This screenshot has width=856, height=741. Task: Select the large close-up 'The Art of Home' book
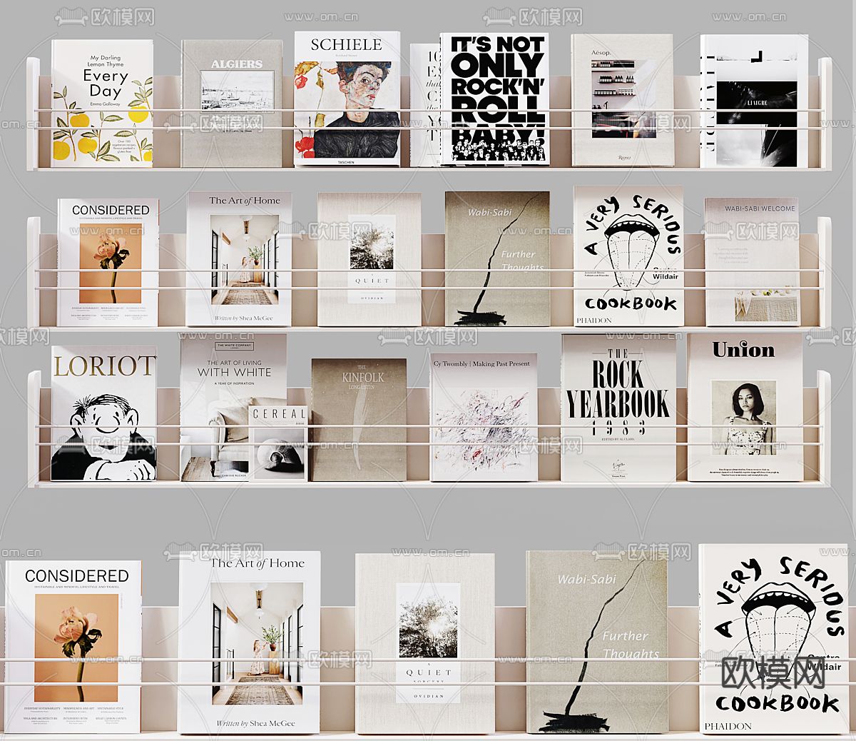point(249,642)
